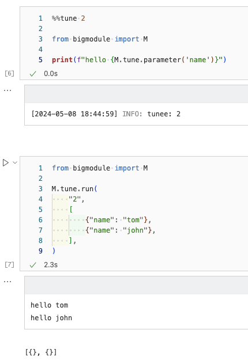Screen dimensions: 248x364
Task: Expand run options chevron beside play button
Action: [x=15, y=163]
